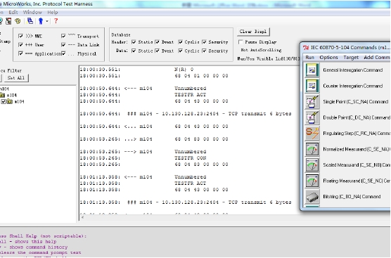Click TESTFR CON line in log
The height and width of the screenshot is (258, 391).
pos(191,158)
